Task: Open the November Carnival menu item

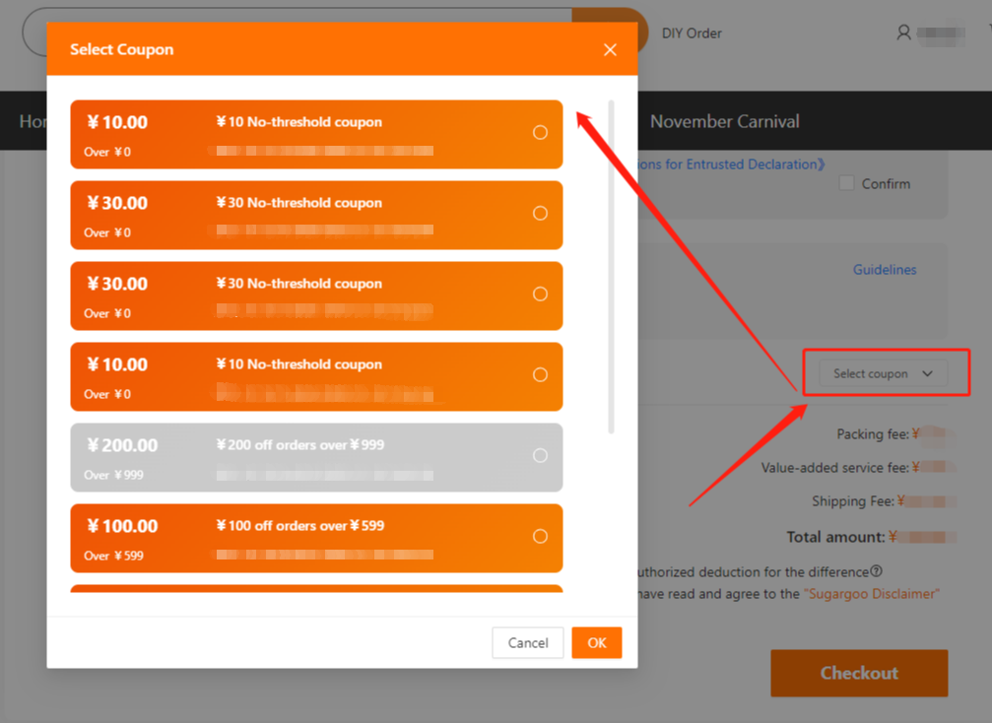Action: point(724,121)
